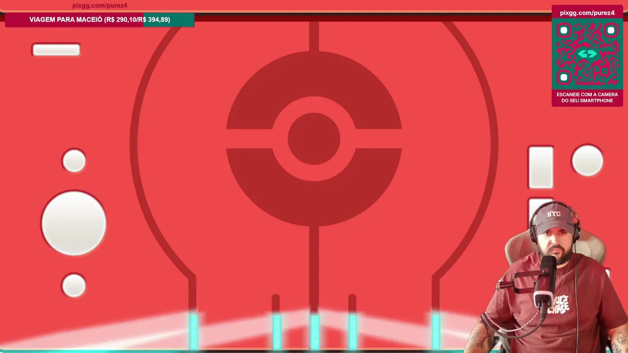
Task: Click the pixgg QR code image
Action: pyautogui.click(x=587, y=54)
